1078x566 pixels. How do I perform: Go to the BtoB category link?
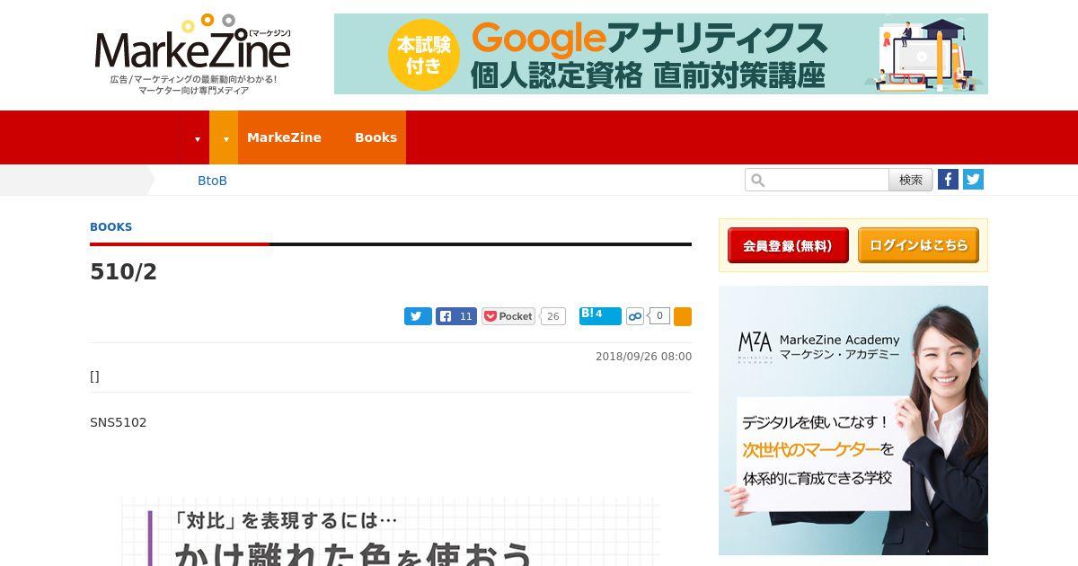212,181
